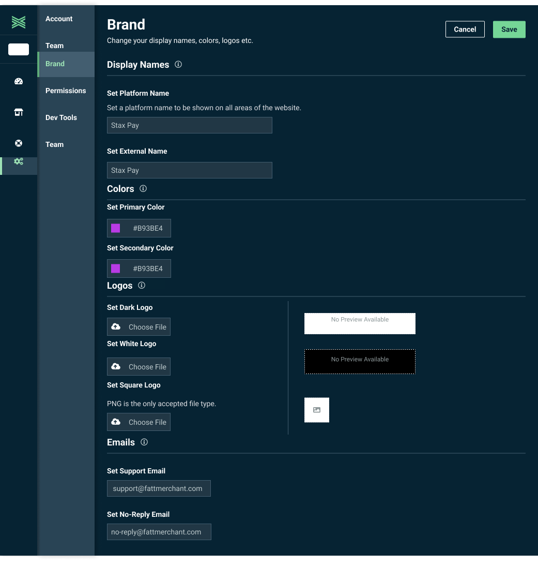Edit the secondary color hex value
The image size is (538, 581).
coord(148,269)
